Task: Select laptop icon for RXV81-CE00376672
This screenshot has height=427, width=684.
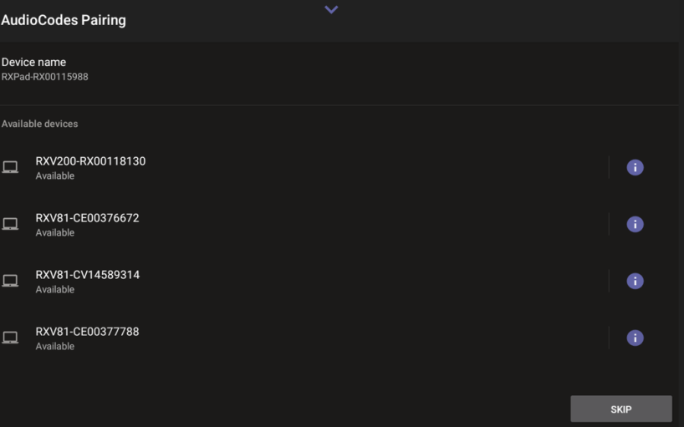Action: click(x=10, y=224)
